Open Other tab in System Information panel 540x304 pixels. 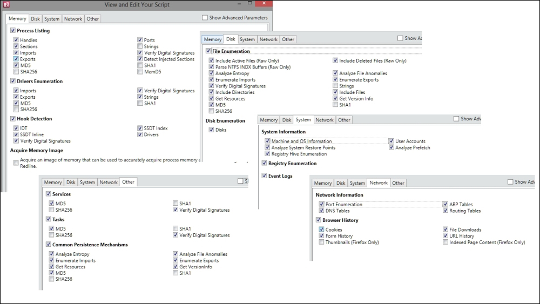pos(344,120)
